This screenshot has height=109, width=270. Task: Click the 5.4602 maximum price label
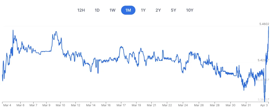click(x=264, y=24)
